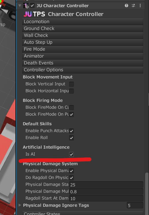Image resolution: width=149 pixels, height=215 pixels.
Task: Click the Ragdoll Start At Damage field
Action: pos(106,198)
